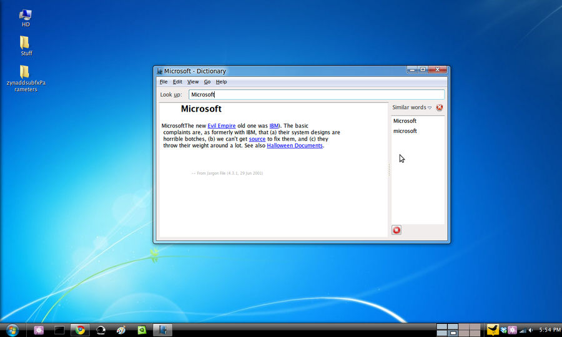Open the terminal from the taskbar

click(59, 330)
